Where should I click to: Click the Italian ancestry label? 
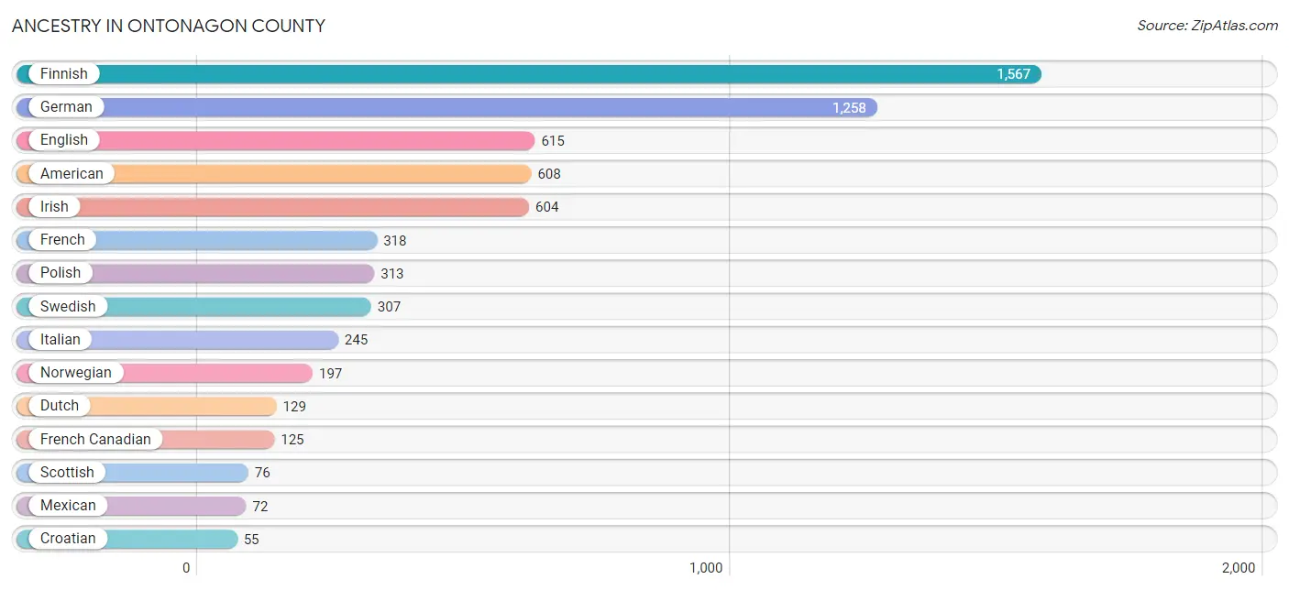61,339
